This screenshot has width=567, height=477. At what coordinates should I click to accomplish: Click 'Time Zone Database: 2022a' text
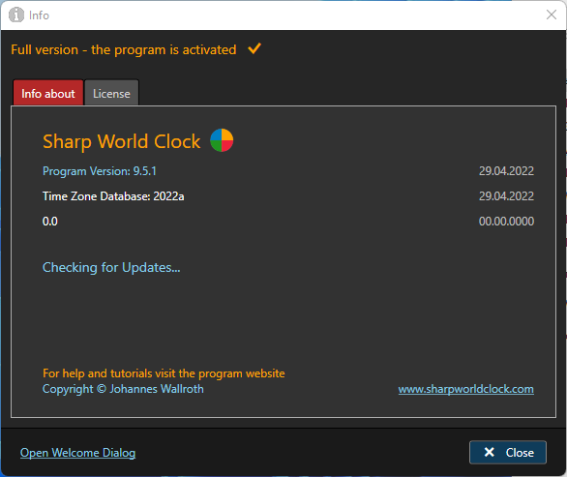point(113,196)
